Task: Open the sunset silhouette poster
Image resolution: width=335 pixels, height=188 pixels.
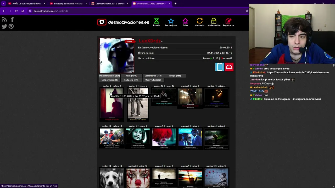Action: point(190,178)
